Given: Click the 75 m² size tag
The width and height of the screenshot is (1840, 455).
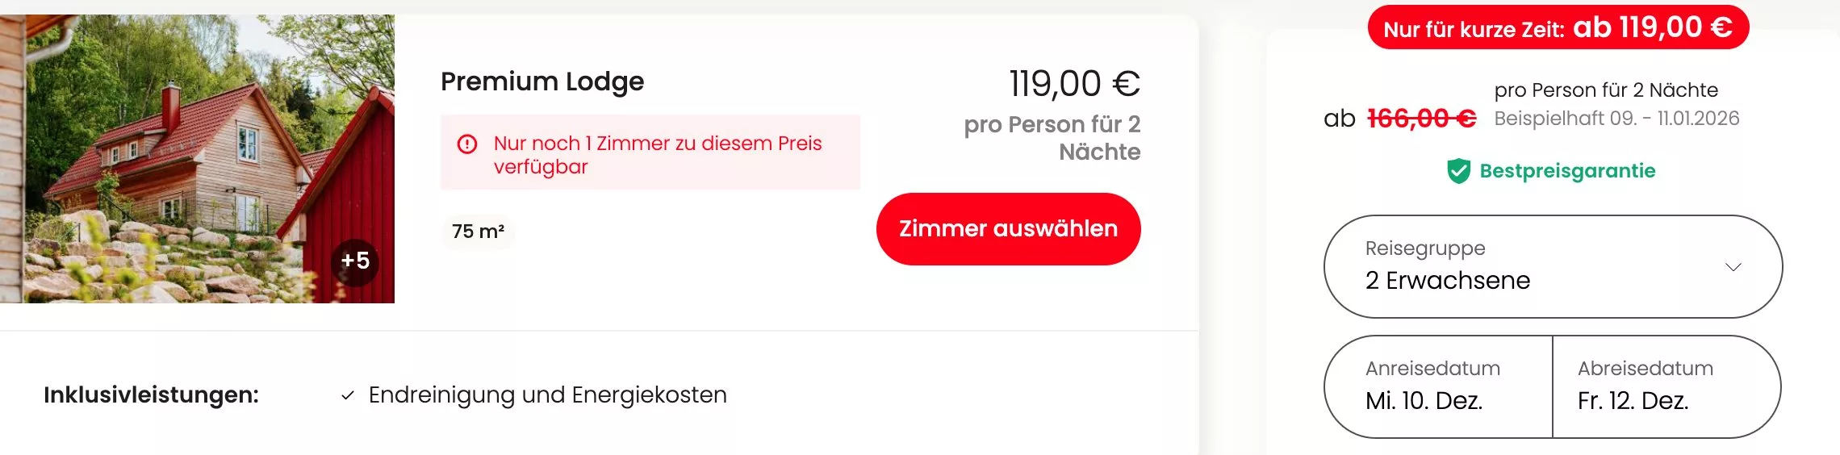Looking at the screenshot, I should (478, 232).
